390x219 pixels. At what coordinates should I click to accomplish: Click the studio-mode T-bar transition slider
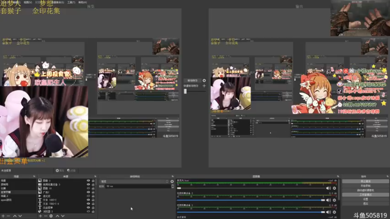(x=185, y=91)
